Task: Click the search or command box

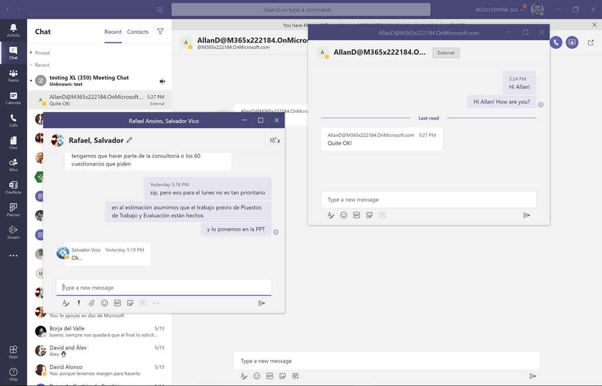Action: pos(300,9)
